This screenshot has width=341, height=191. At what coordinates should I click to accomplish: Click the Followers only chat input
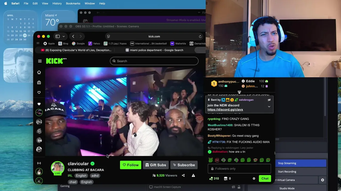click(239, 169)
